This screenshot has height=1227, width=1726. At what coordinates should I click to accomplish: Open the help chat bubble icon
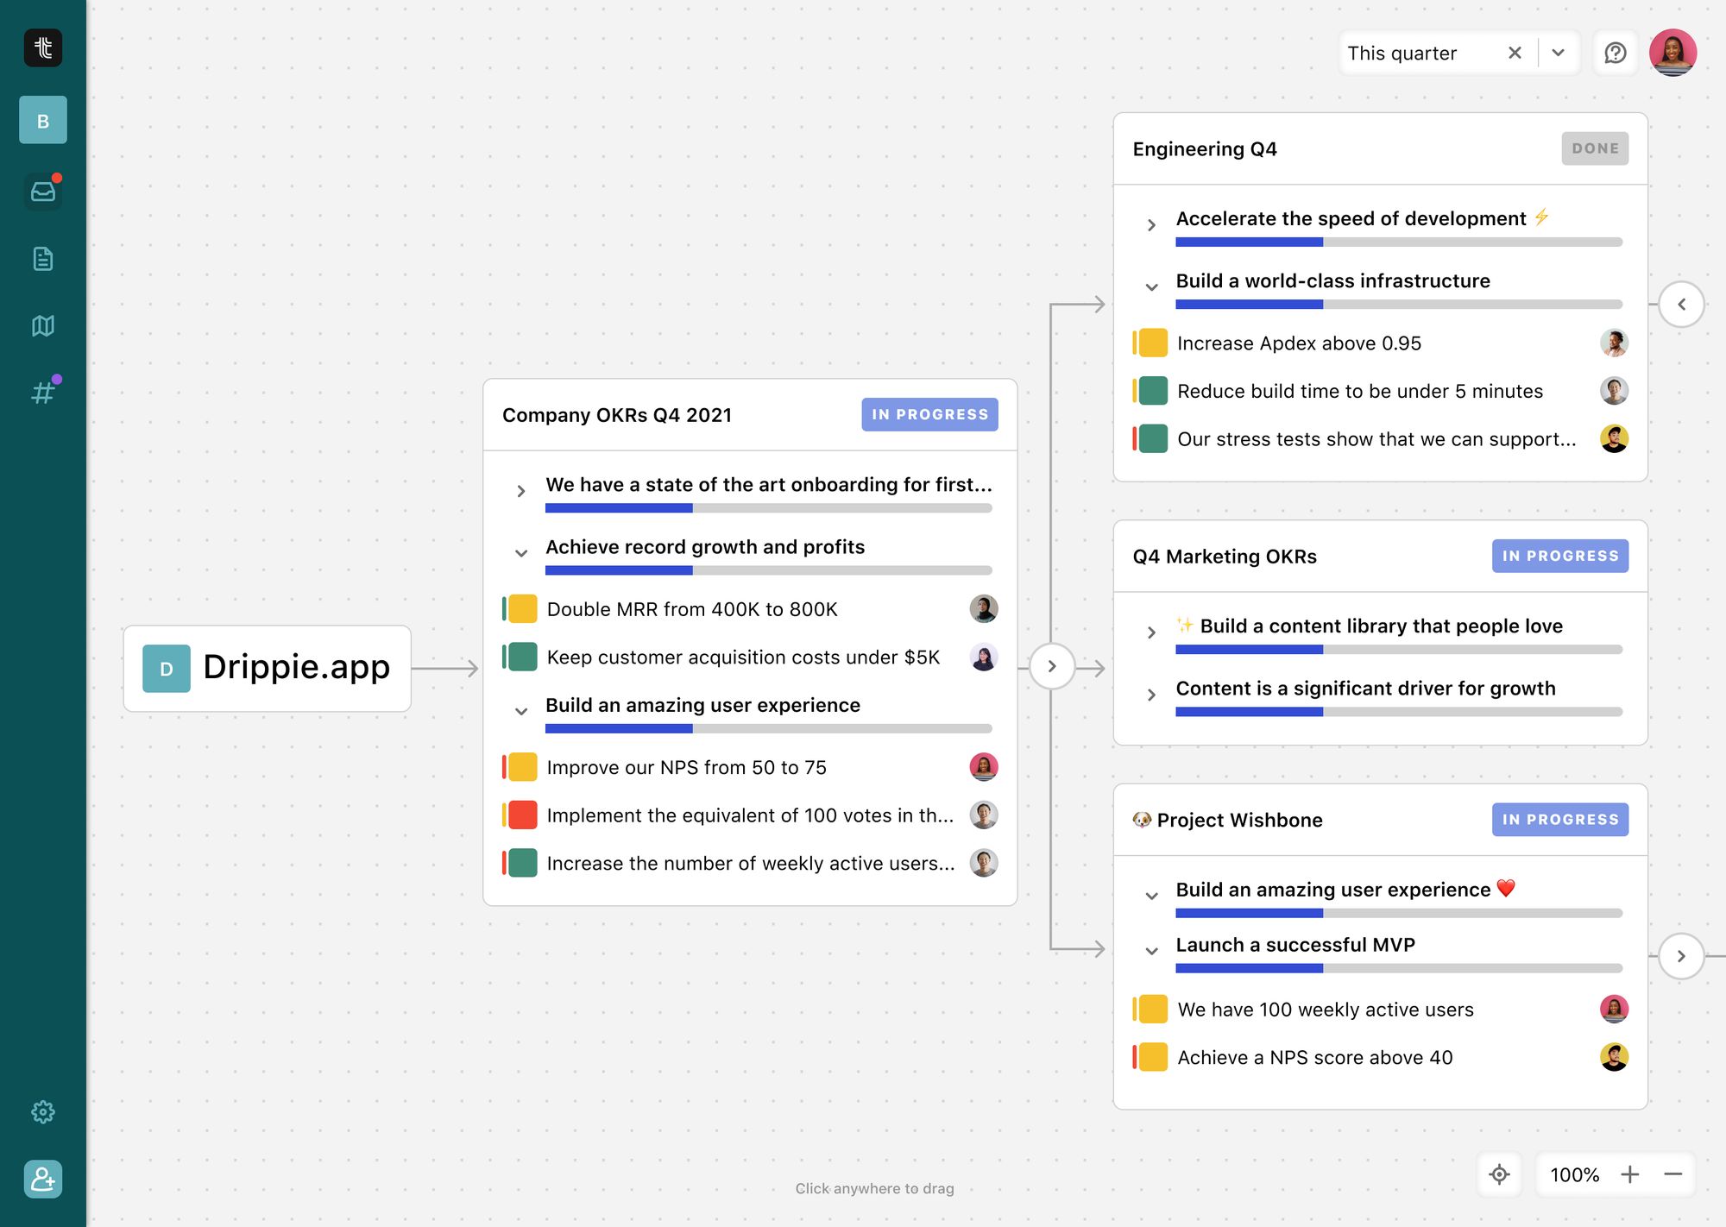1615,53
